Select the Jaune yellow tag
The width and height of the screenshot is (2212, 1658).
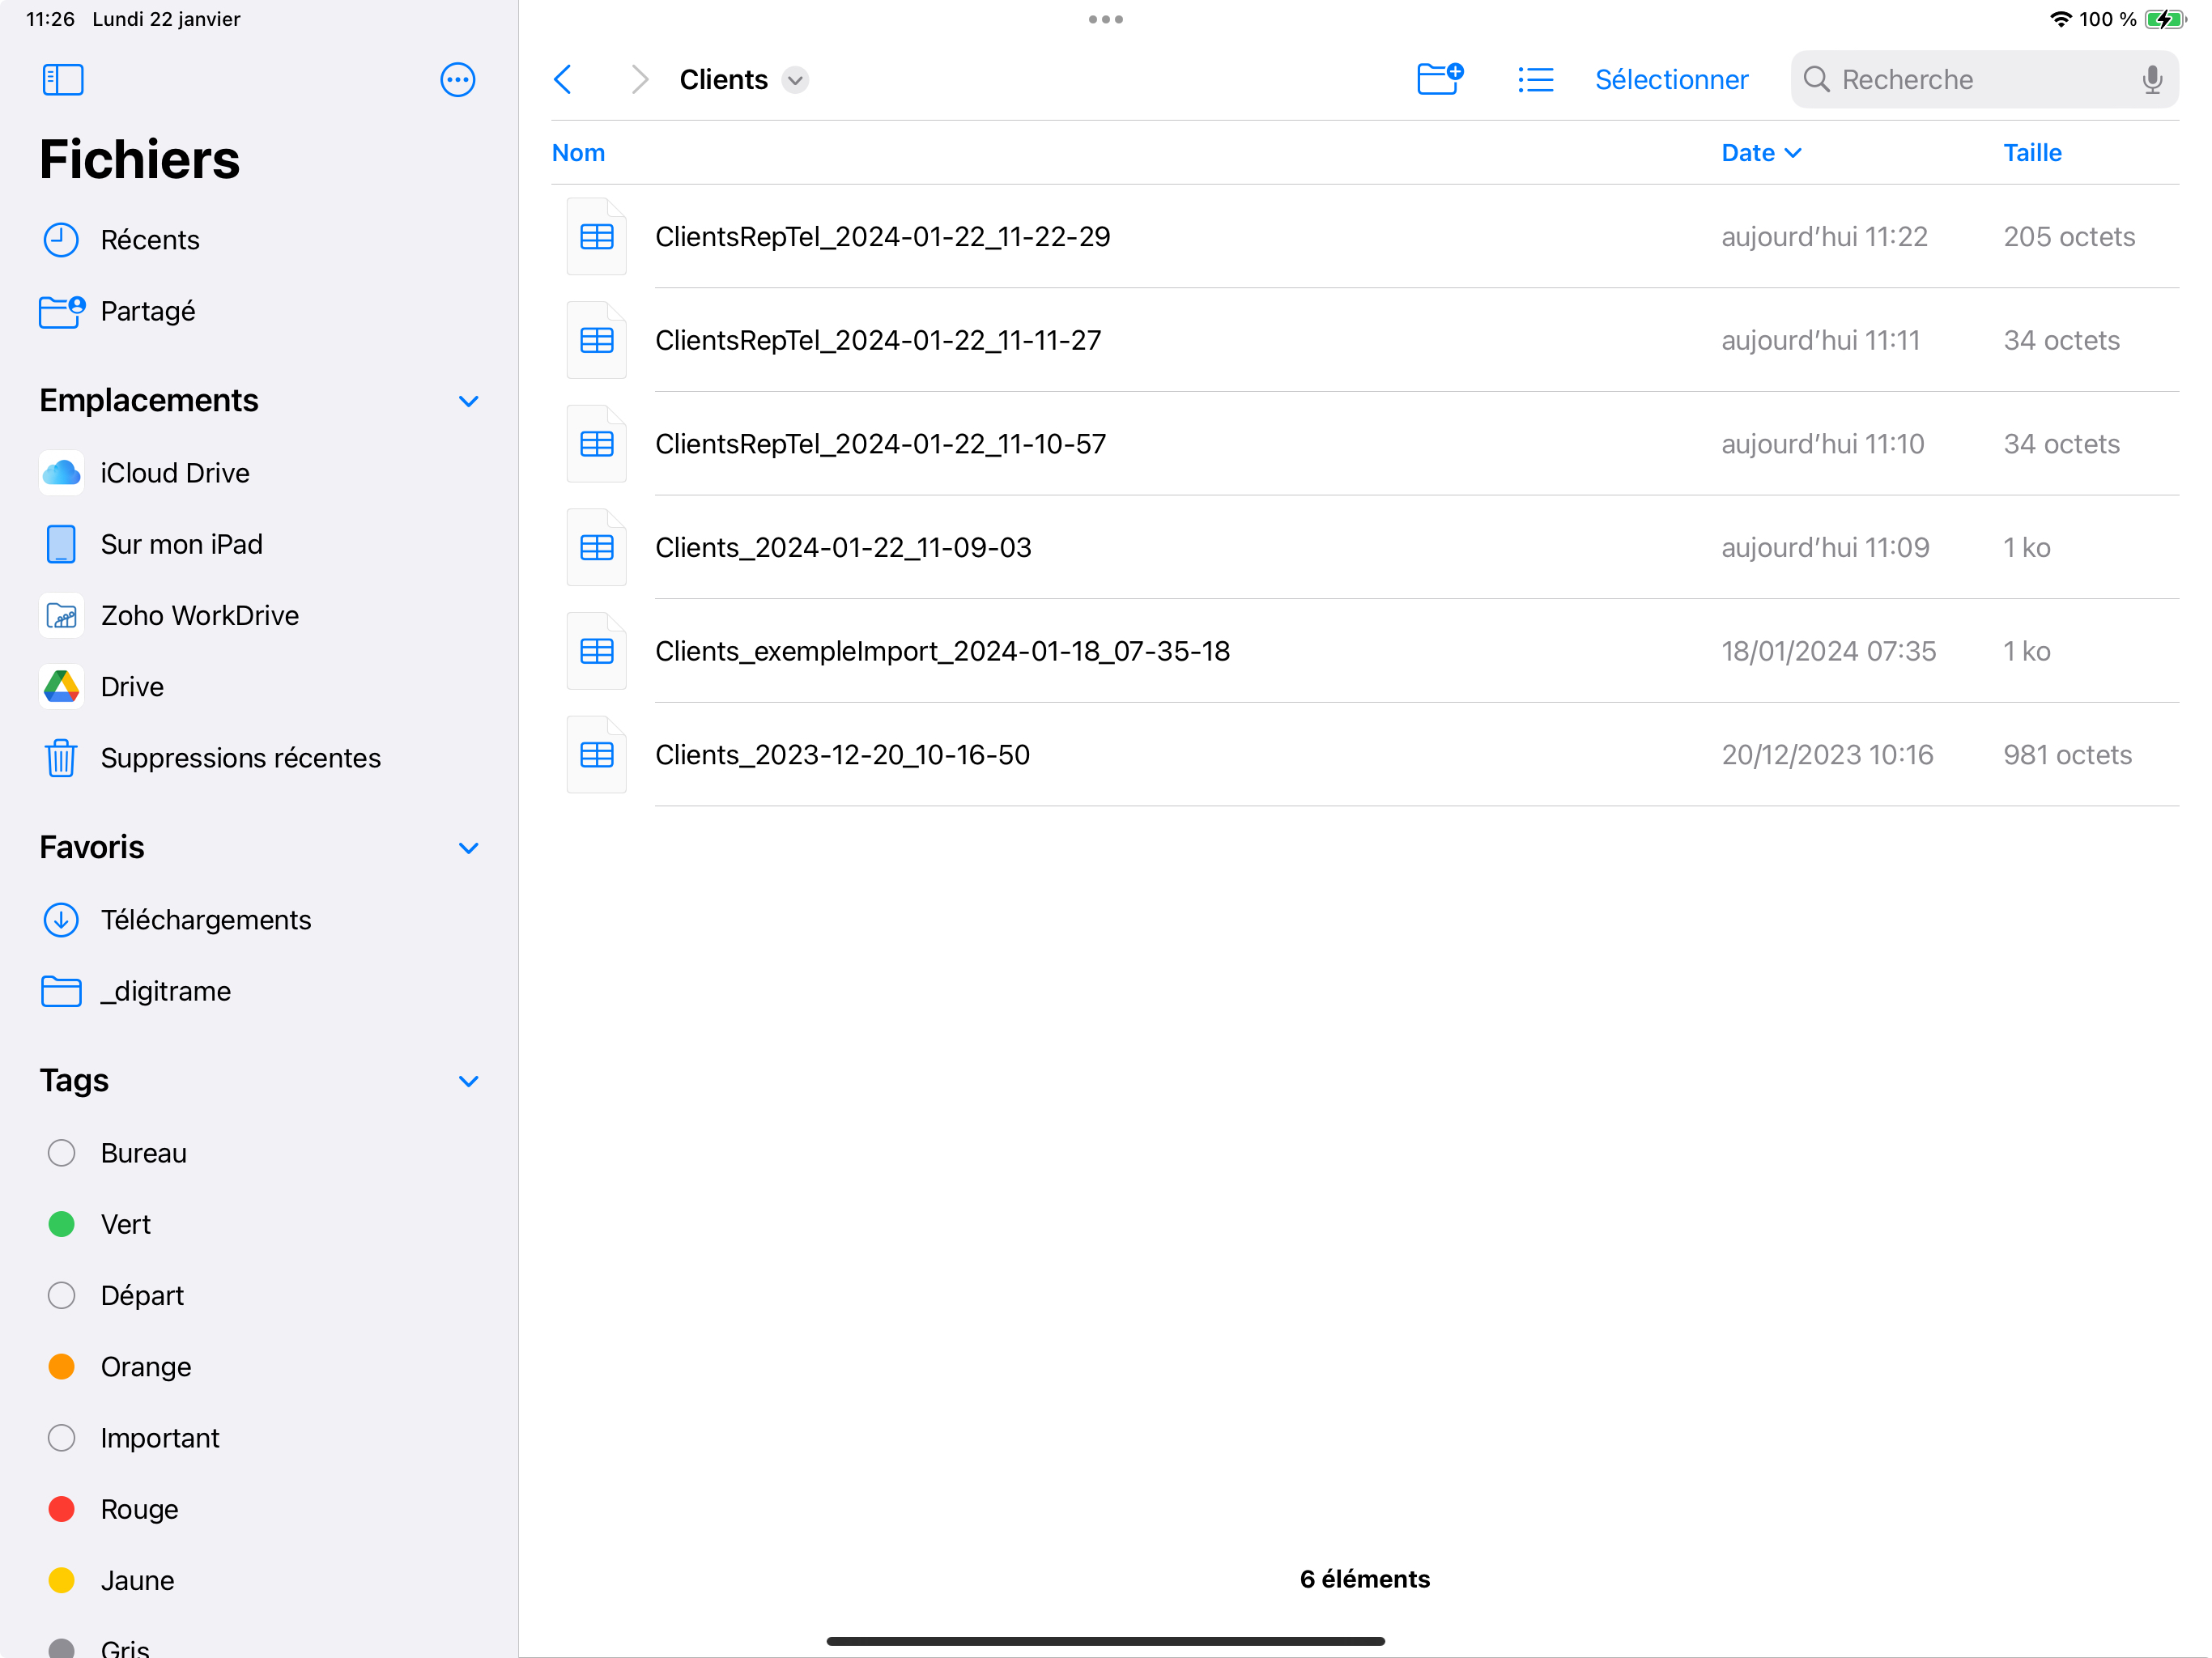point(61,1580)
